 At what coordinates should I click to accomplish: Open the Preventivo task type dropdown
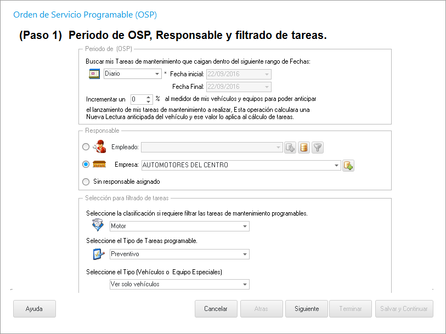tap(245, 254)
